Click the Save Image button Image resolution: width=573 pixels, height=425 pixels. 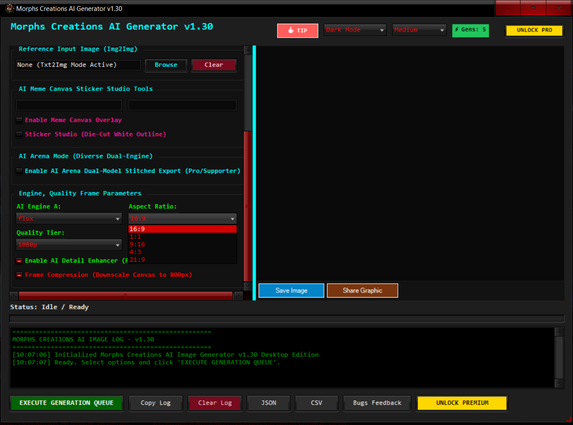[x=291, y=291]
